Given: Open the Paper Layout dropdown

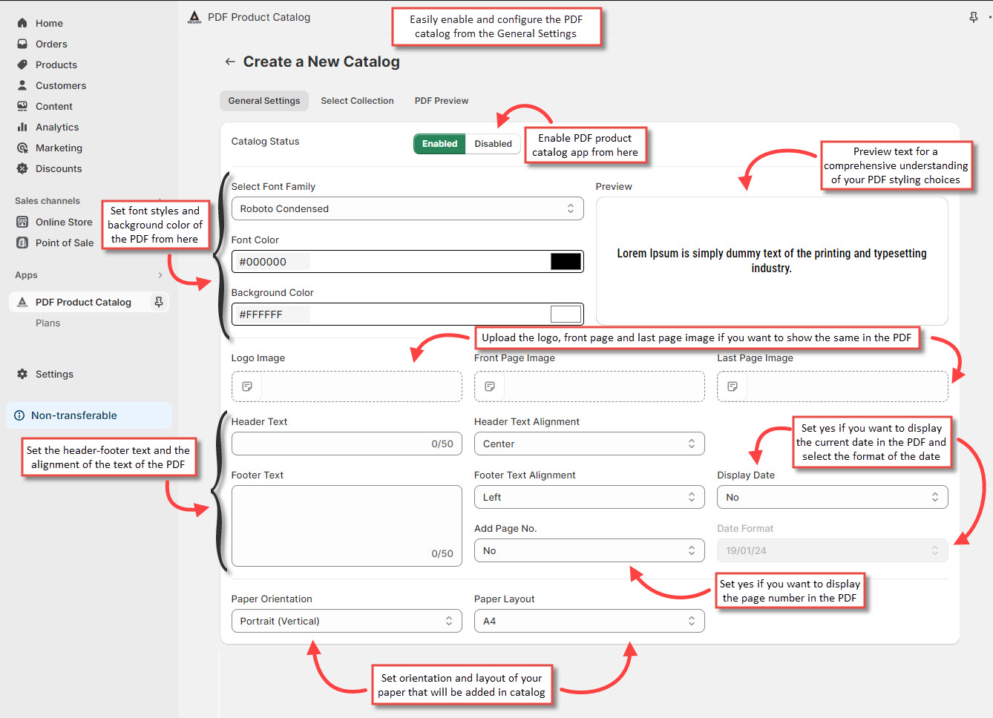Looking at the screenshot, I should 589,621.
